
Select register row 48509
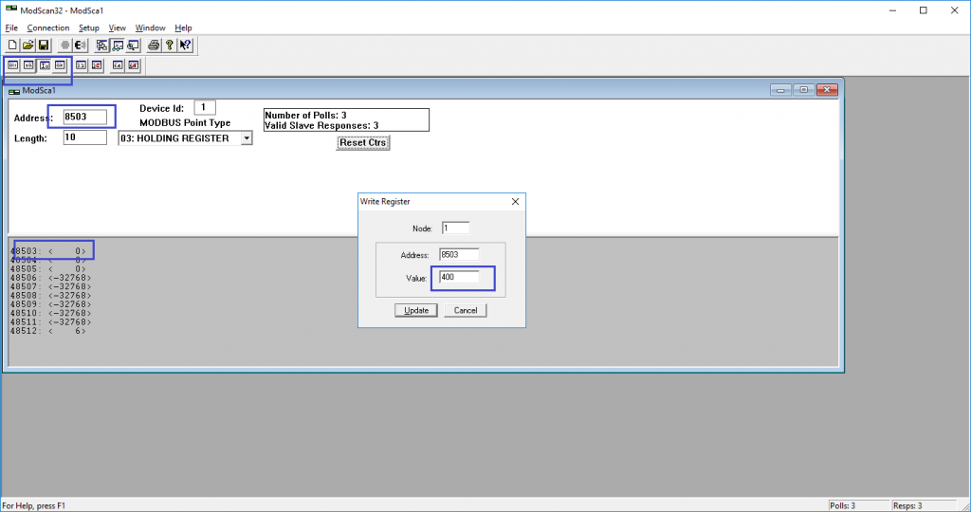coord(51,304)
